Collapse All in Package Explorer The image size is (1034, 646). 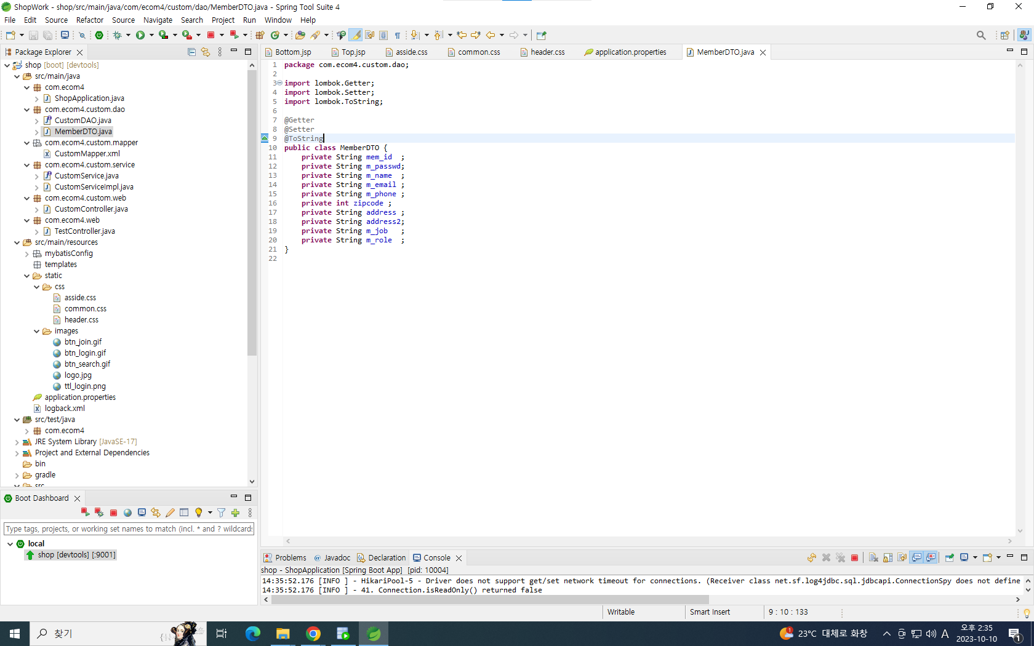tap(191, 52)
